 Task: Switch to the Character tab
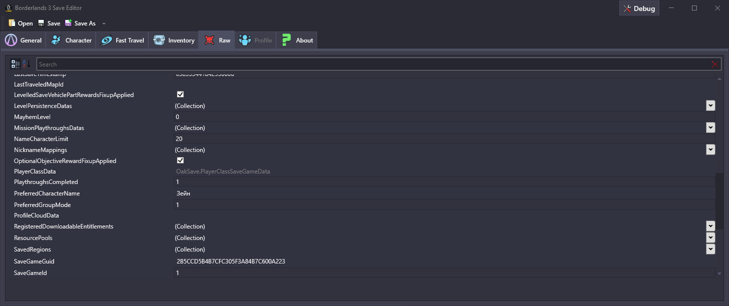[x=71, y=40]
